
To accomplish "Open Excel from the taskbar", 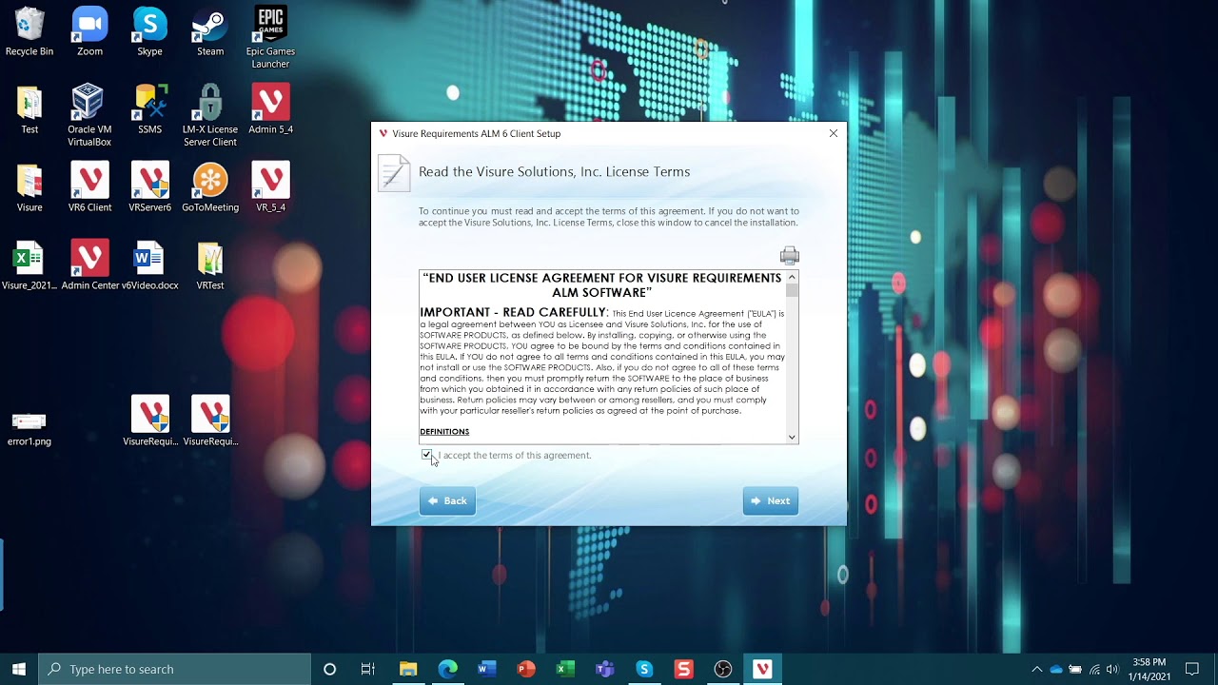I will [x=565, y=669].
